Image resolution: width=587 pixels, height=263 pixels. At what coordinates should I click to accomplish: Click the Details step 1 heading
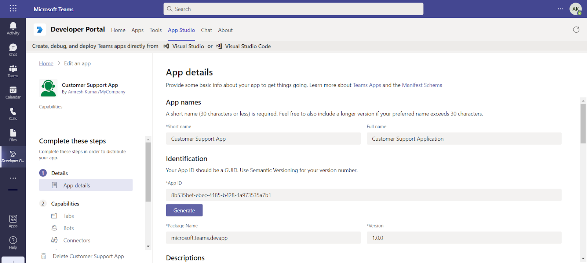[59, 173]
